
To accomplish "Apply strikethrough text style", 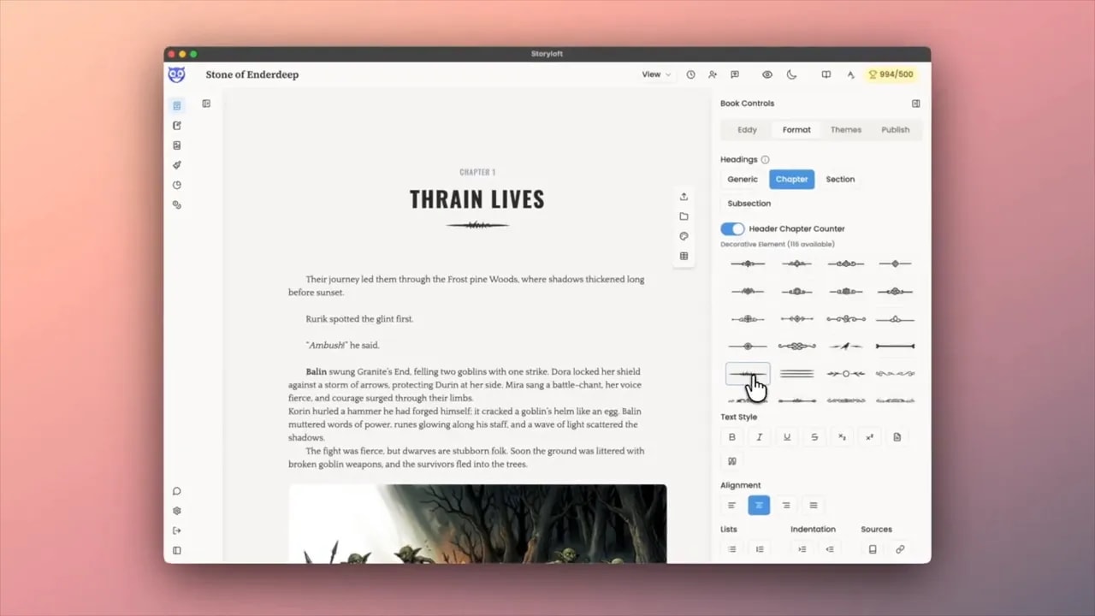I will [x=814, y=437].
